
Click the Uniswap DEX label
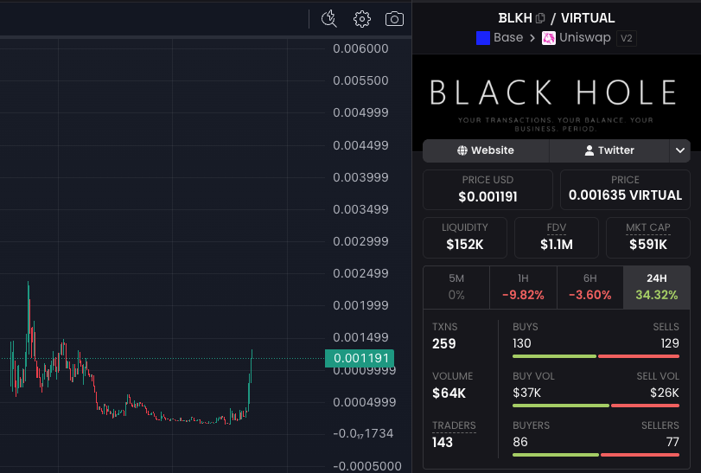585,37
